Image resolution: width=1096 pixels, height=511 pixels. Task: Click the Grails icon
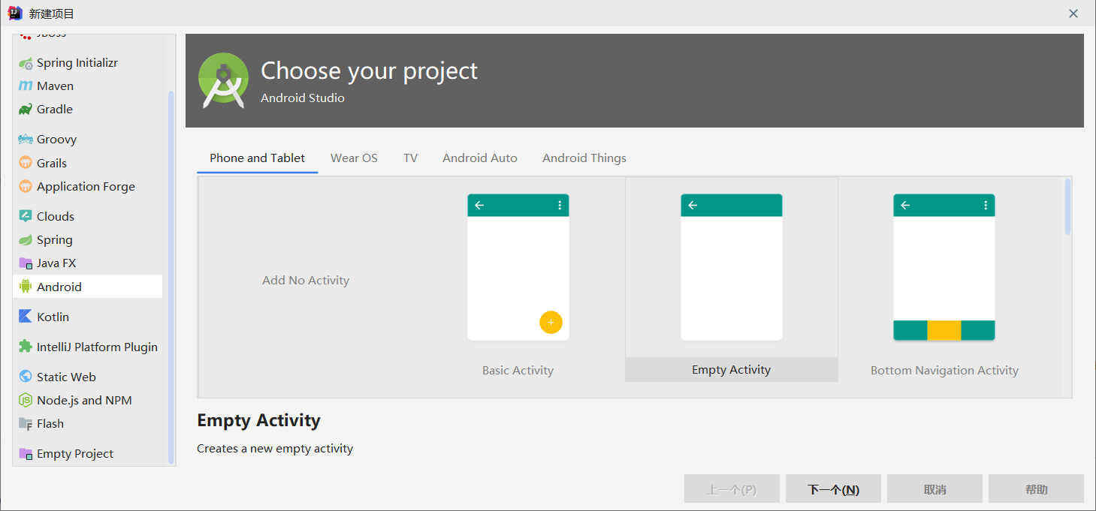[x=26, y=163]
